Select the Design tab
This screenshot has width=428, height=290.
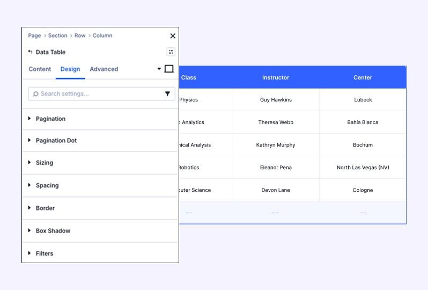tap(70, 69)
